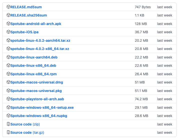Click package icon beside Spotube-windows-x86_64-setup.exe
The height and width of the screenshot is (140, 178).
coord(8,107)
